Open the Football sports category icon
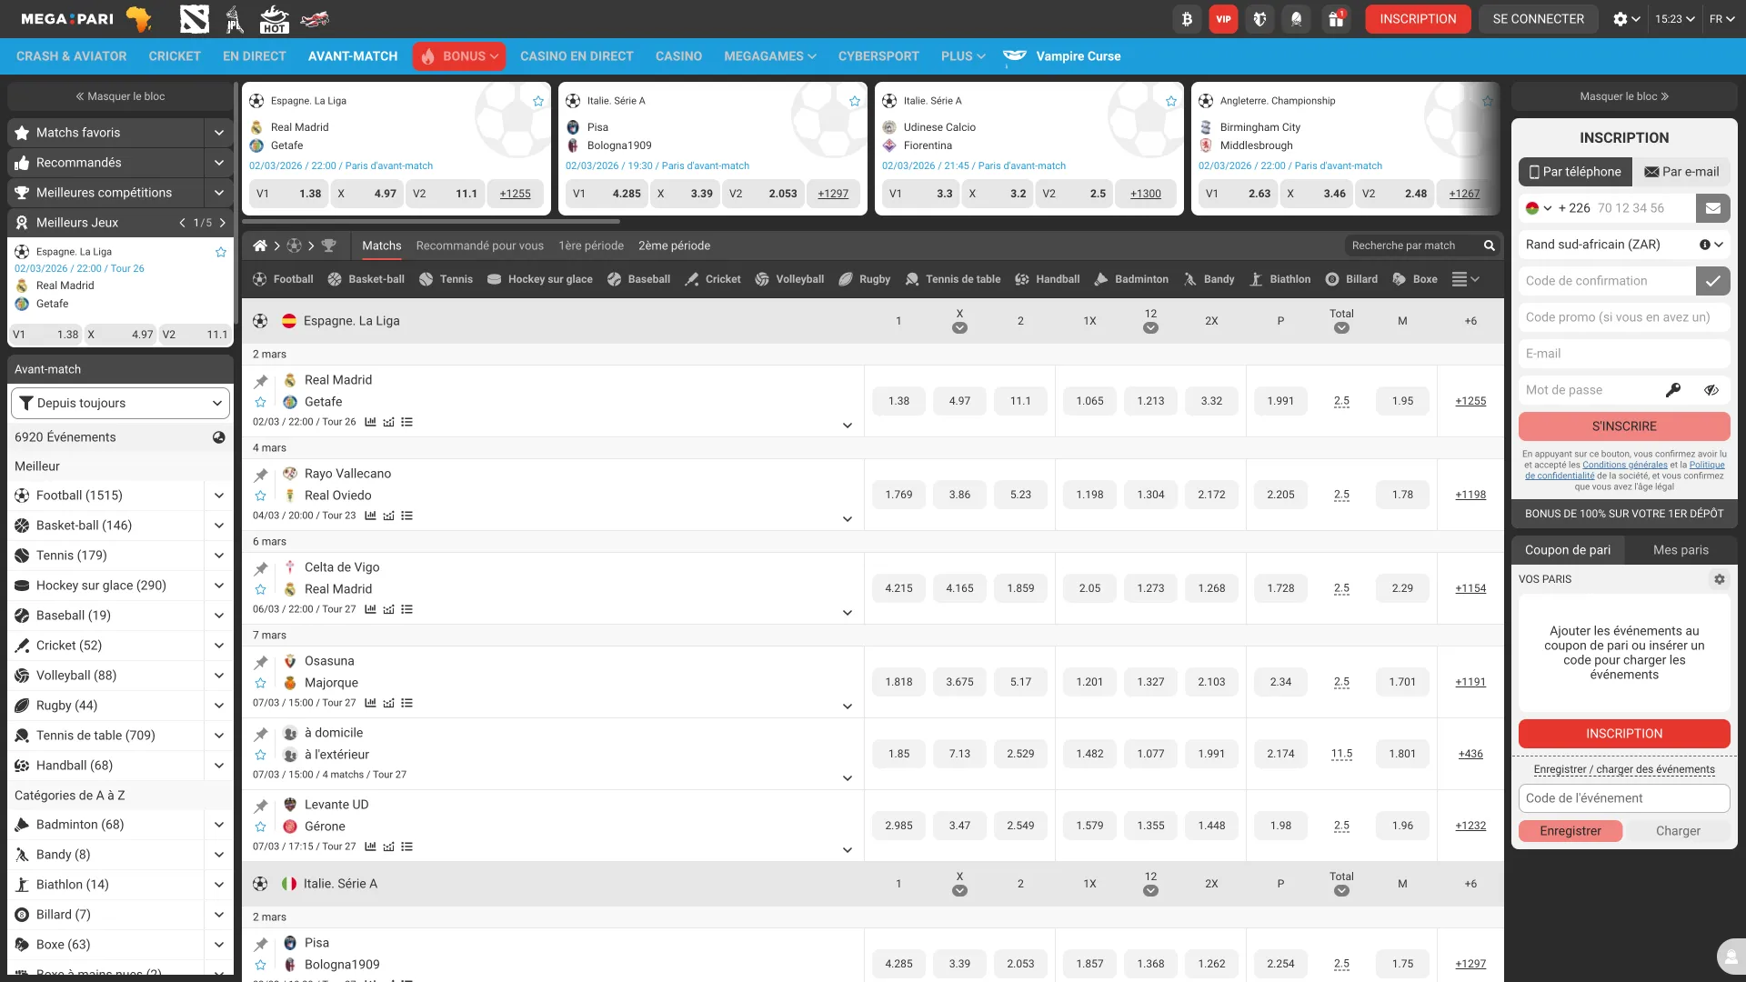 tap(261, 279)
